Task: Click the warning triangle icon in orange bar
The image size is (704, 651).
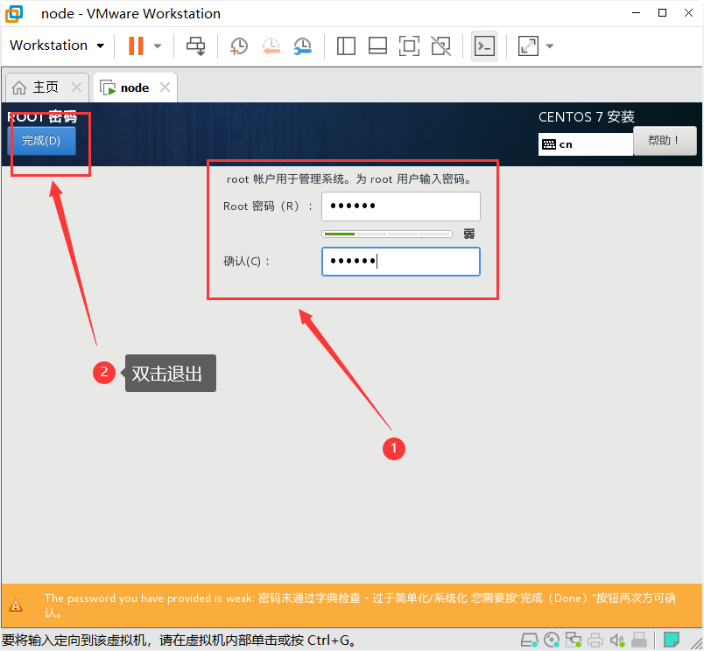Action: coord(16,605)
